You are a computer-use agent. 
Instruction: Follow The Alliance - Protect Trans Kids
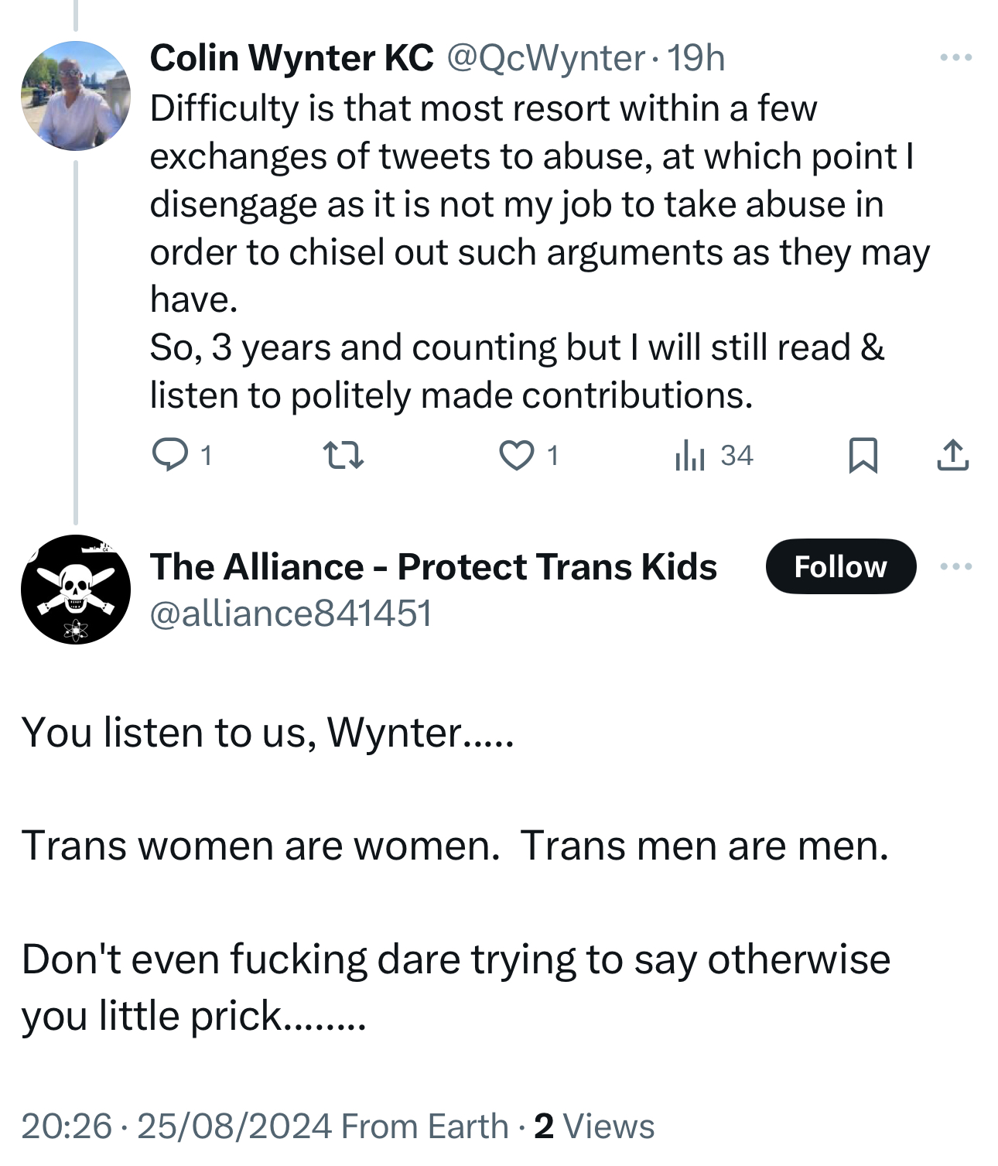tap(840, 567)
